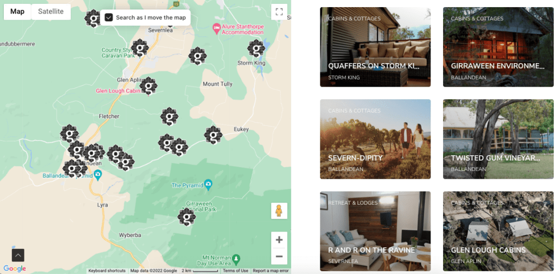
Task: Select the Map view tab
Action: (17, 11)
